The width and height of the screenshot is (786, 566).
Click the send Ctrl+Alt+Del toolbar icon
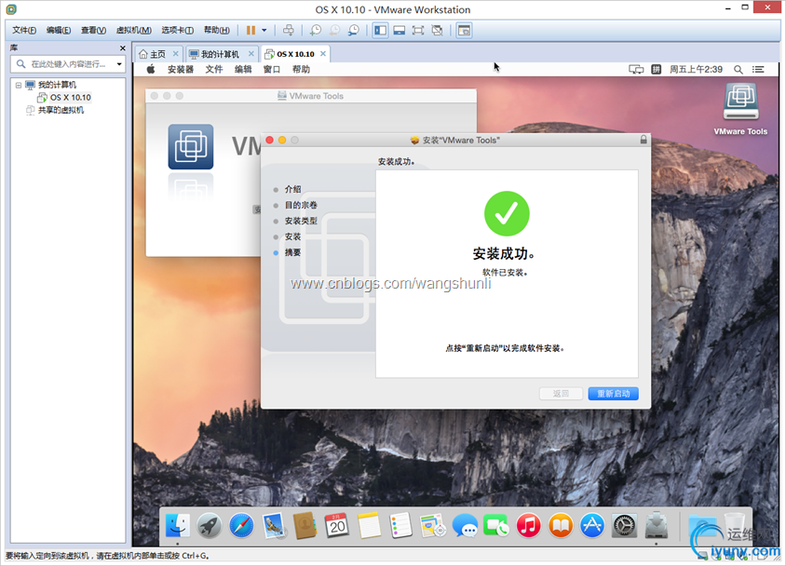point(289,31)
